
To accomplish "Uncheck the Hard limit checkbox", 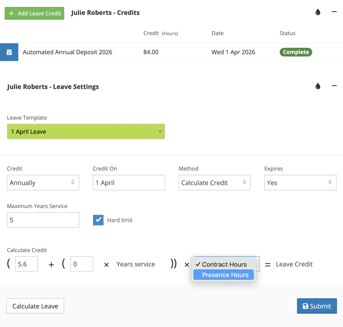I will tap(98, 220).
